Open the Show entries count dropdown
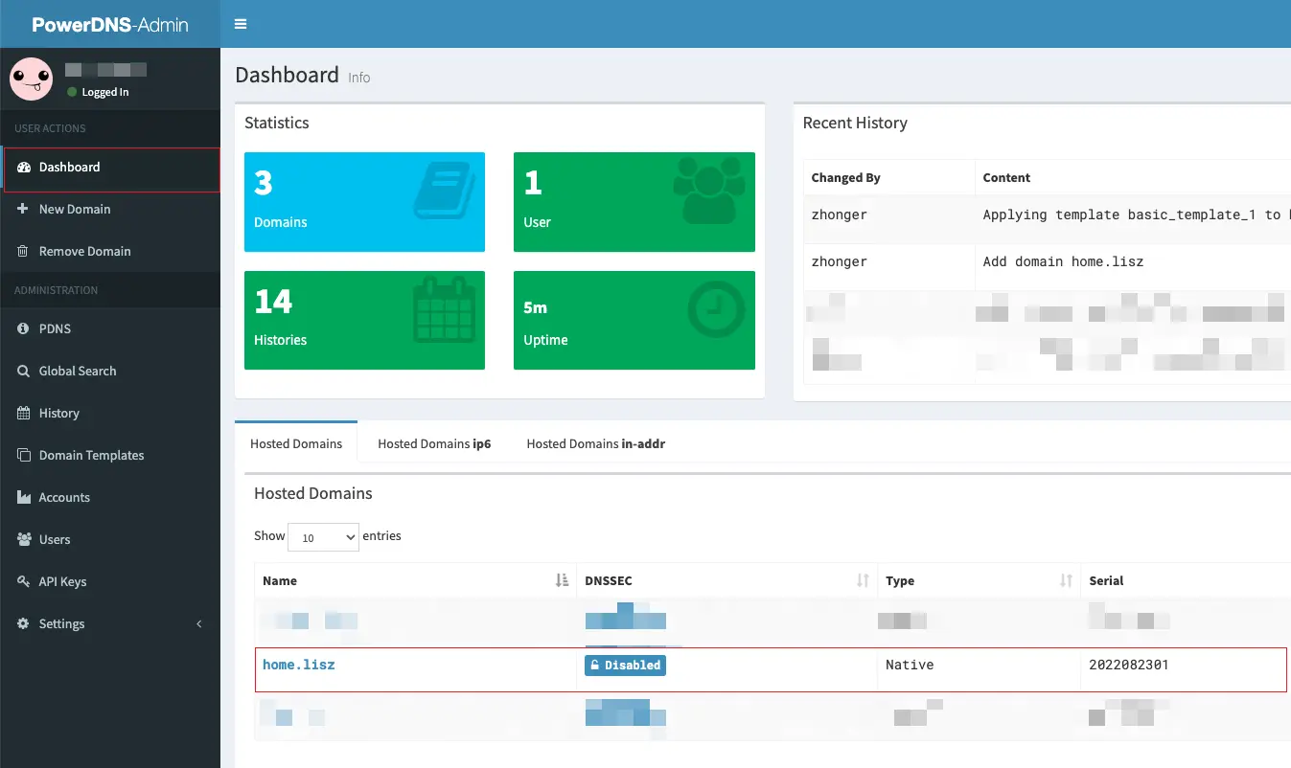 click(x=324, y=537)
